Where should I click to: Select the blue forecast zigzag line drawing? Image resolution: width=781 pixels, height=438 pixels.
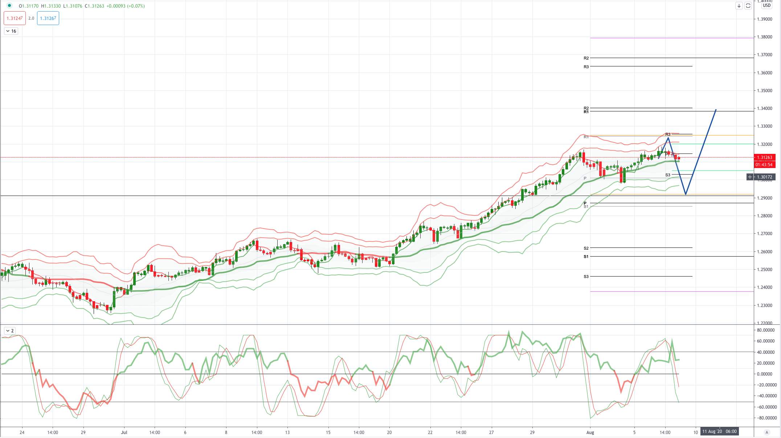(701, 151)
